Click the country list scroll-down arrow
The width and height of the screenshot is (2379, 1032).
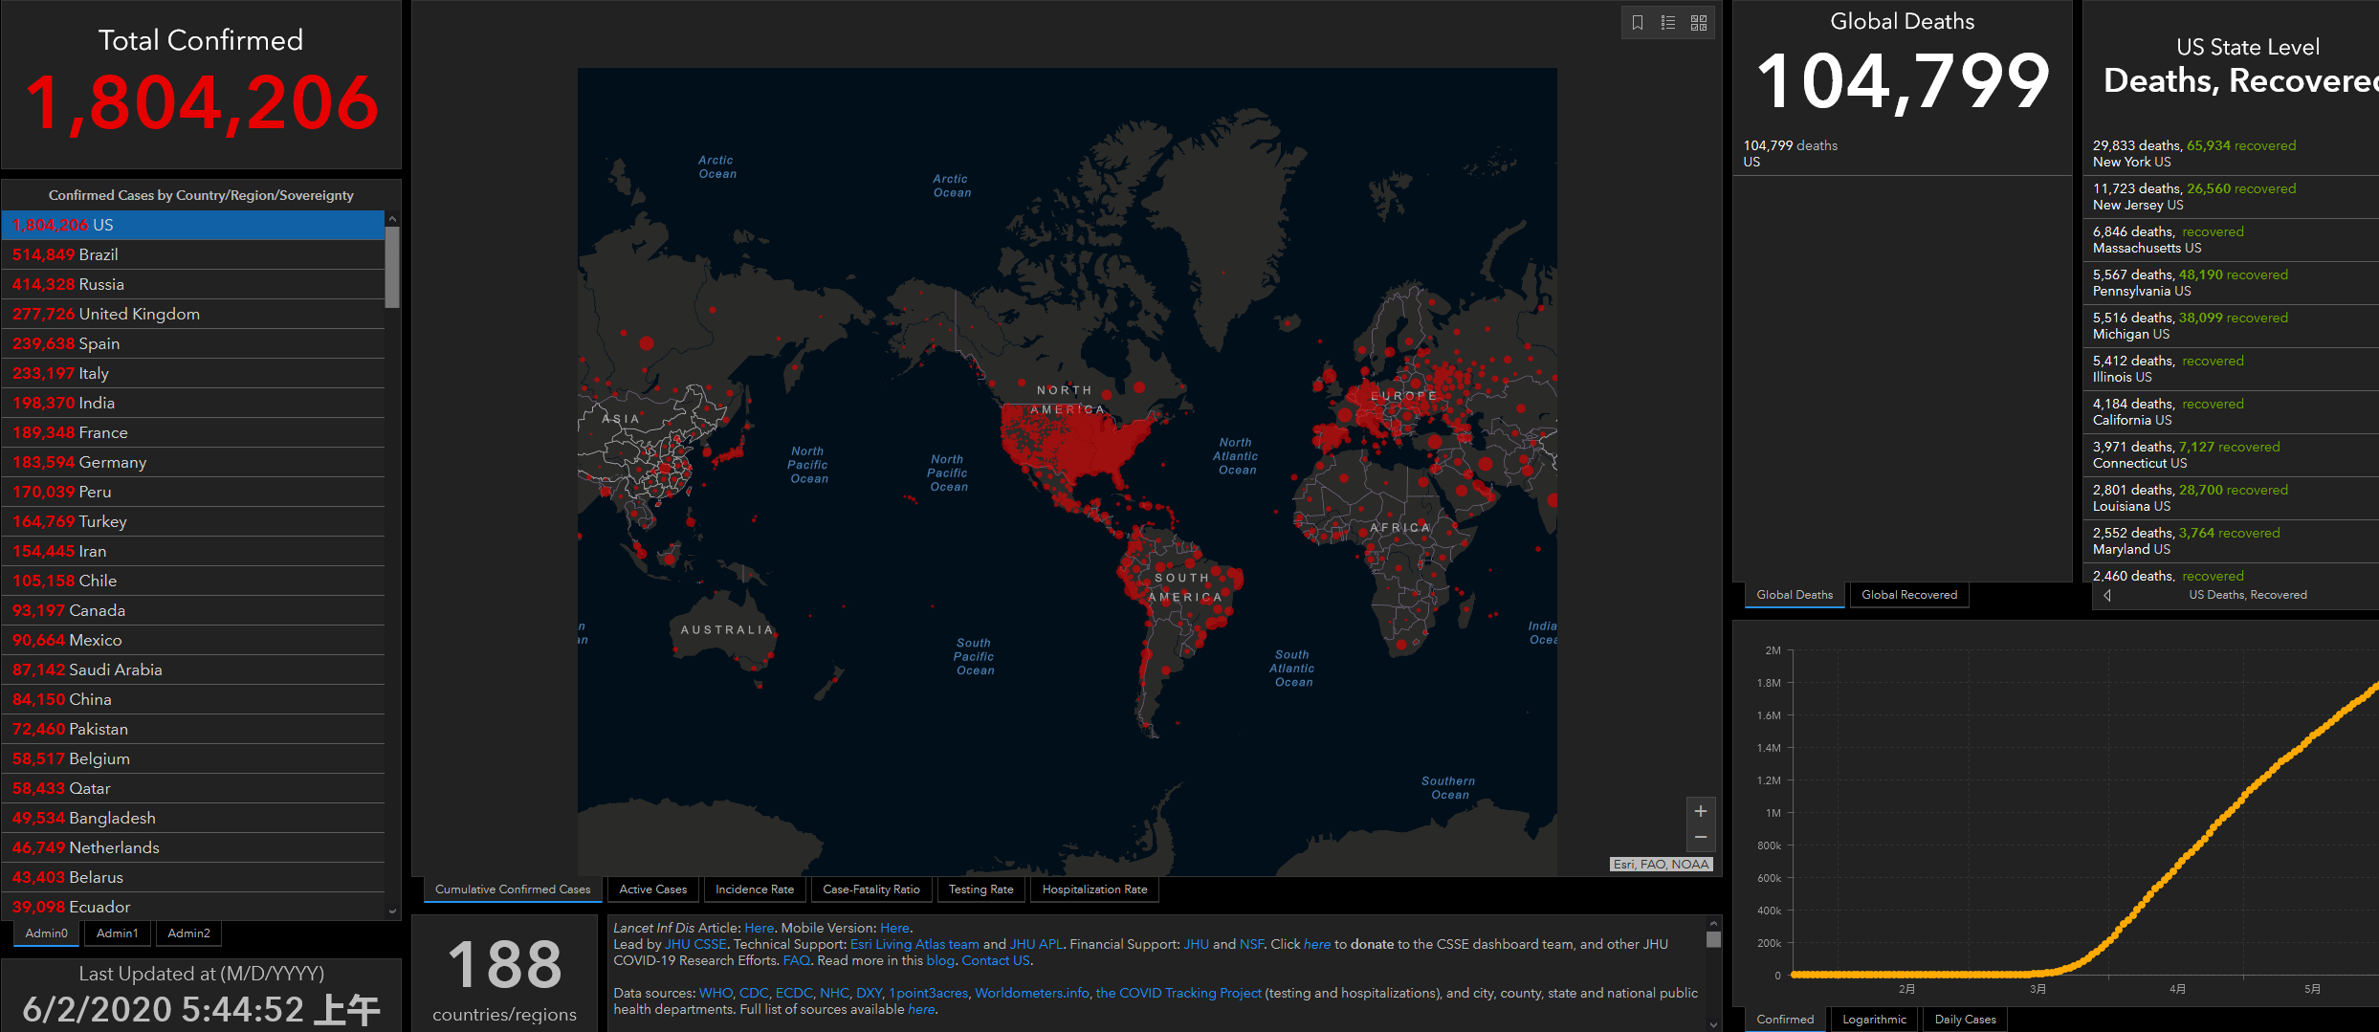tap(392, 911)
